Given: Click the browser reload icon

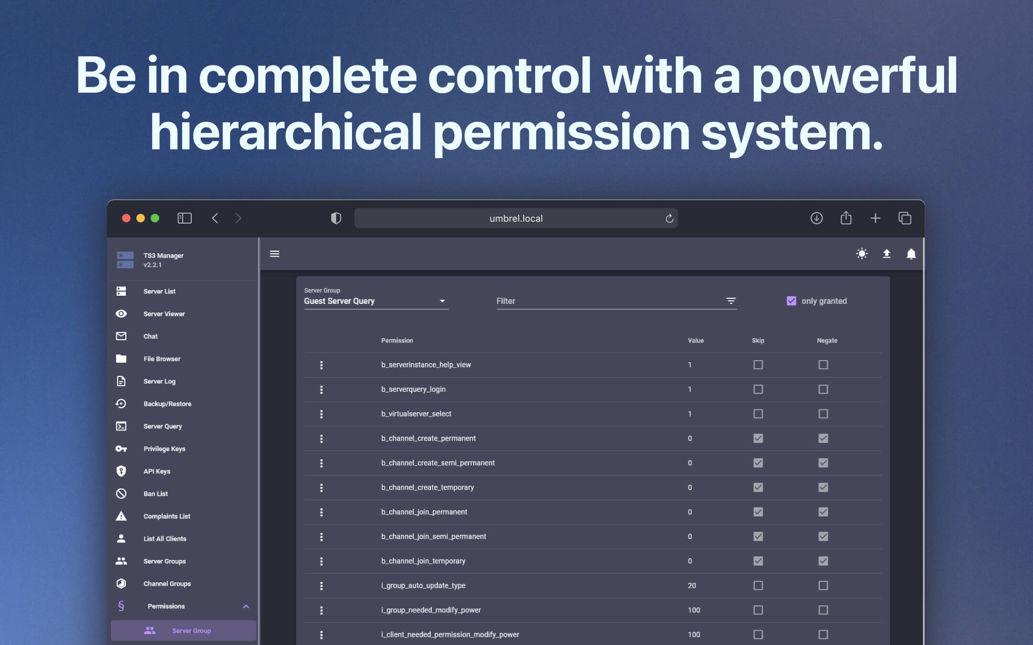Looking at the screenshot, I should click(669, 218).
